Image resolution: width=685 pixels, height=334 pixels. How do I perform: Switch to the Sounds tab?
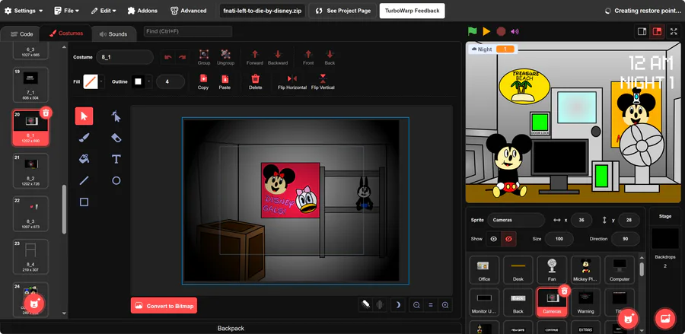(113, 33)
